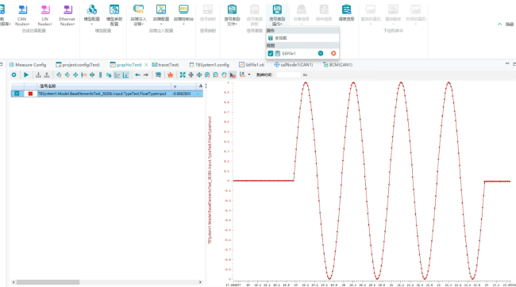
Task: Click the orange star icon
Action: pos(171,75)
